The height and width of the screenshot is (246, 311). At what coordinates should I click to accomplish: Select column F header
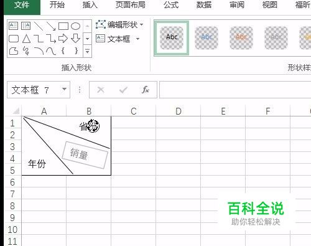(268, 111)
